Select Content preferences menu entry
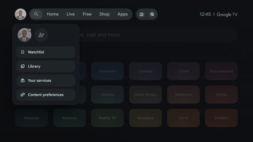The width and height of the screenshot is (253, 142). pos(46,95)
